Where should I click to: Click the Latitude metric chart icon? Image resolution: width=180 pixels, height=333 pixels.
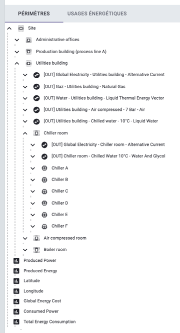click(16, 281)
